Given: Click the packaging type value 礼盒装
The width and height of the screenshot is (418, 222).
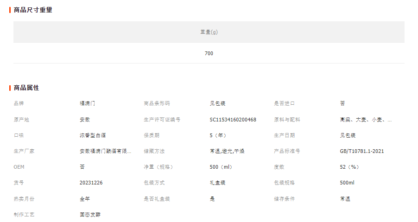Looking at the screenshot, I should tap(217, 183).
